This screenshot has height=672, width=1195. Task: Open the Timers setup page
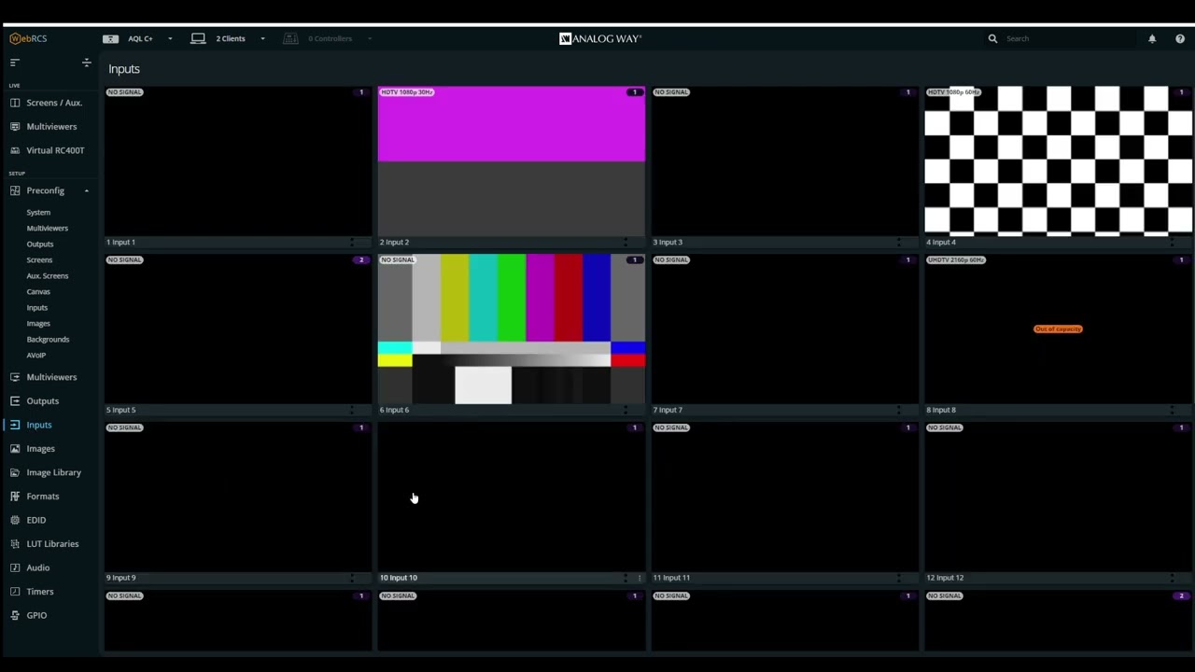pos(40,591)
